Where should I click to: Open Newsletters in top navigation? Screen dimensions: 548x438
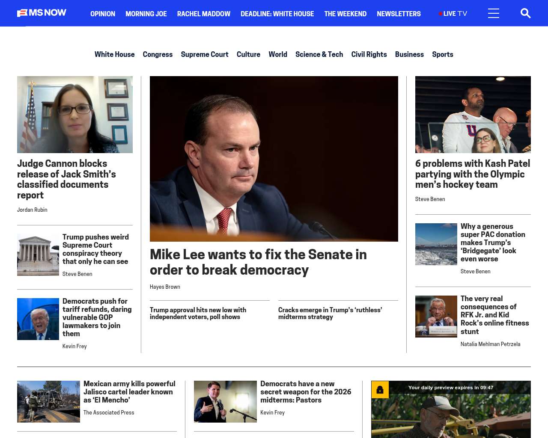399,14
